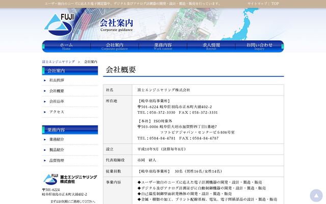Screen dimensions: 326x204
Task: Click the 会社概要 page heading
Action: (121, 70)
